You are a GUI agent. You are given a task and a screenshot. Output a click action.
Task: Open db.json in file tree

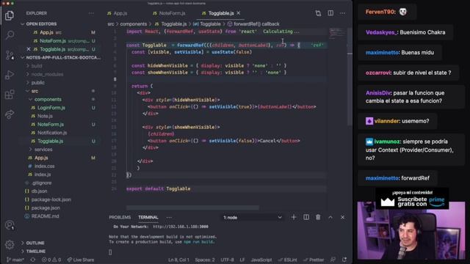tap(39, 191)
